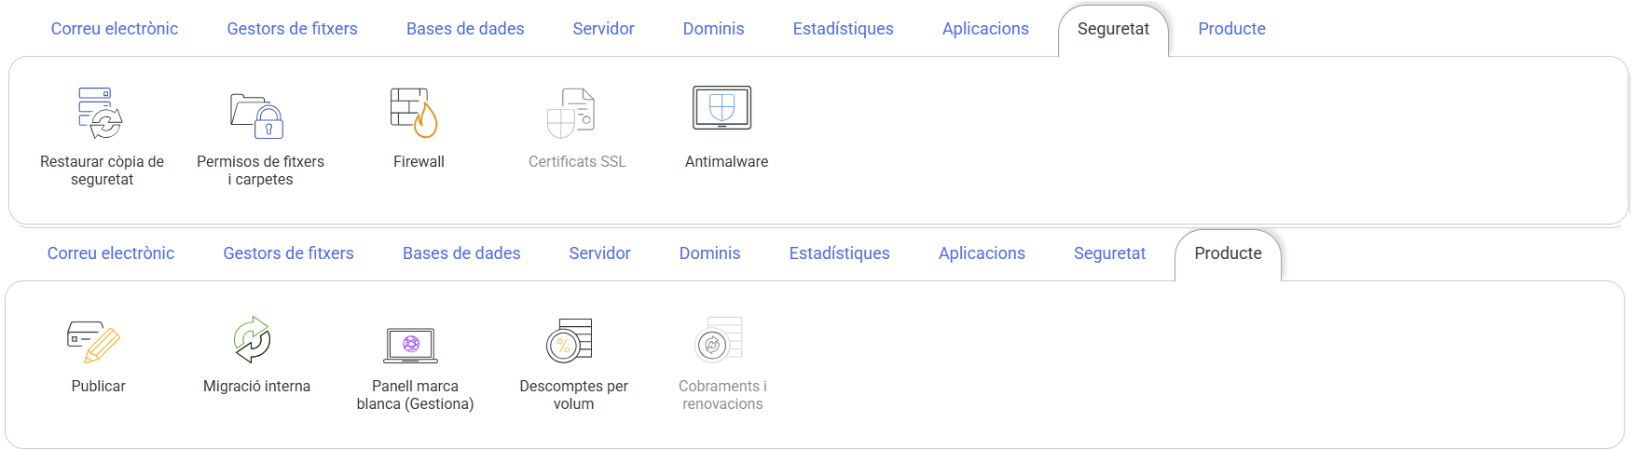Open Bases de dades in the lower tab row
Viewport: 1635px width, 450px height.
(461, 253)
